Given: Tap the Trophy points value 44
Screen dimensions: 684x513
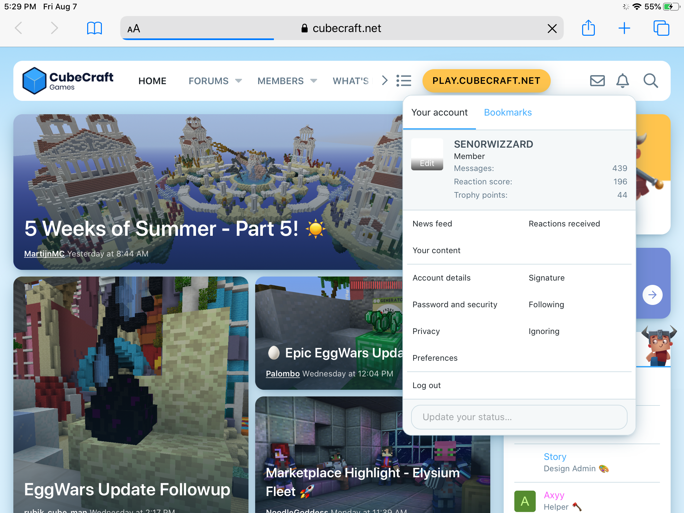Looking at the screenshot, I should [x=622, y=195].
